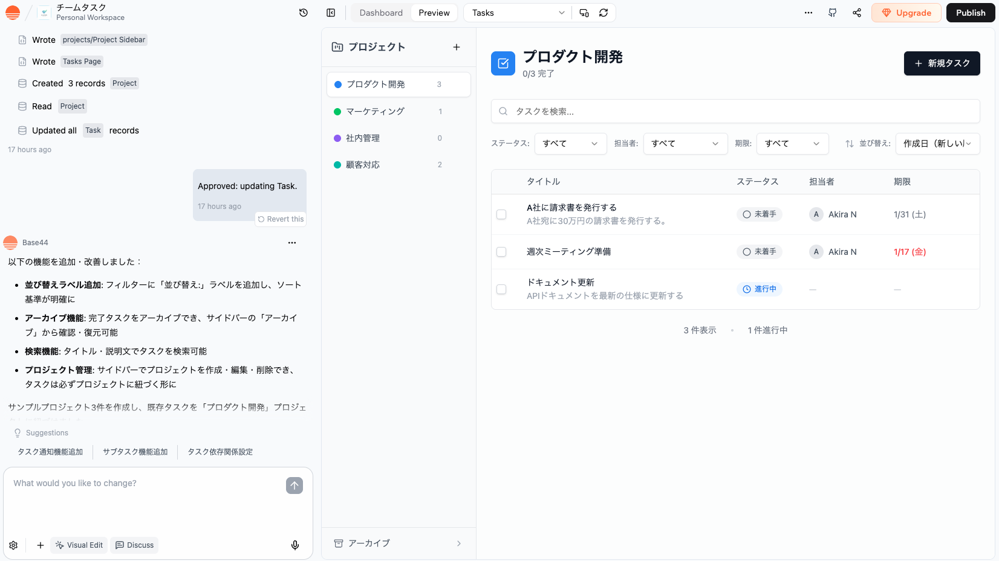Expand the 並び替え sort dropdown
Screen dimensions: 999x561
[x=937, y=144]
